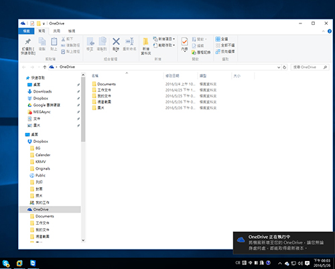335x269 pixels.
Task: Click the Rename icon in ribbon
Action: tap(129, 42)
